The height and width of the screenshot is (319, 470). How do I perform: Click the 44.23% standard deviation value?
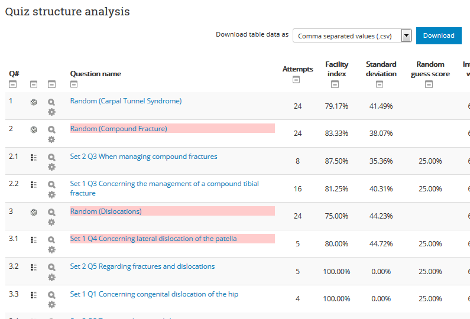click(381, 216)
